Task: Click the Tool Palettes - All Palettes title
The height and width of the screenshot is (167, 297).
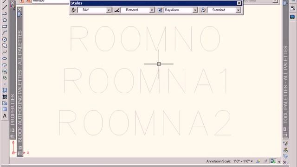Action: (285, 84)
